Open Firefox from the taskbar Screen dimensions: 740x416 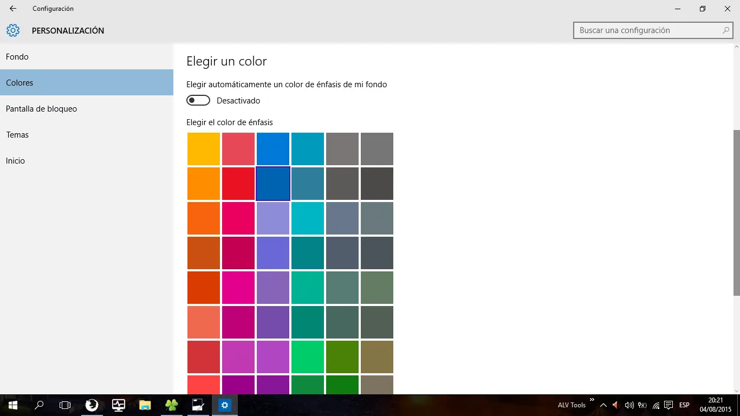point(92,405)
